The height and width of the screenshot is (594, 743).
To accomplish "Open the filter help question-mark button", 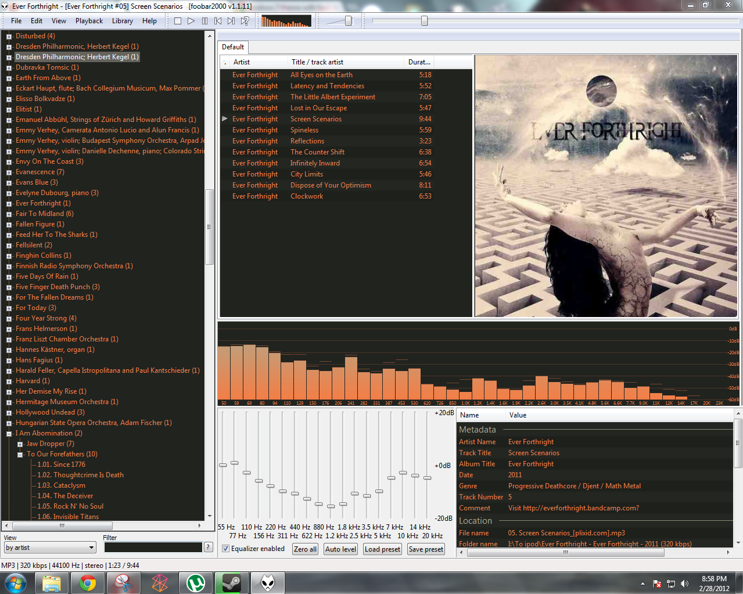I will click(x=209, y=547).
